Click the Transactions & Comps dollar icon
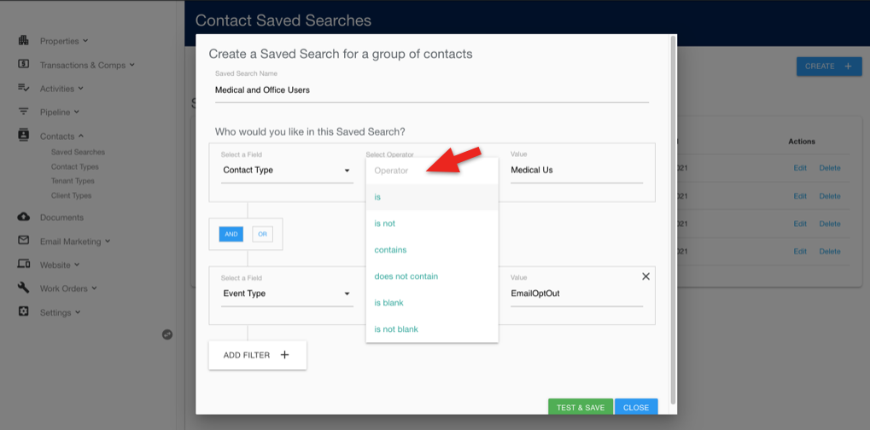The image size is (870, 430). (23, 64)
